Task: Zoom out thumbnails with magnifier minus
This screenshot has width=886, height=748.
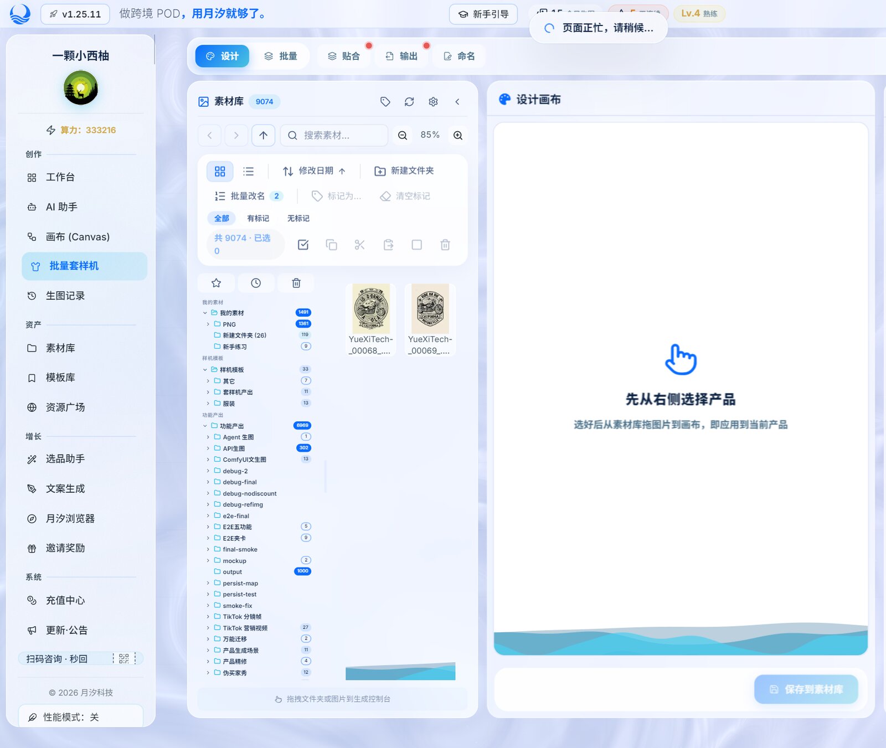Action: coord(403,136)
